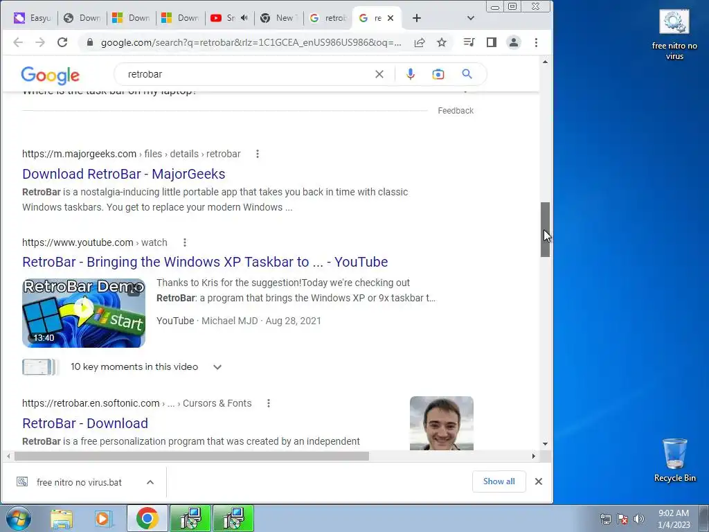Click the horizontal scrollbar thumb

(x=192, y=456)
